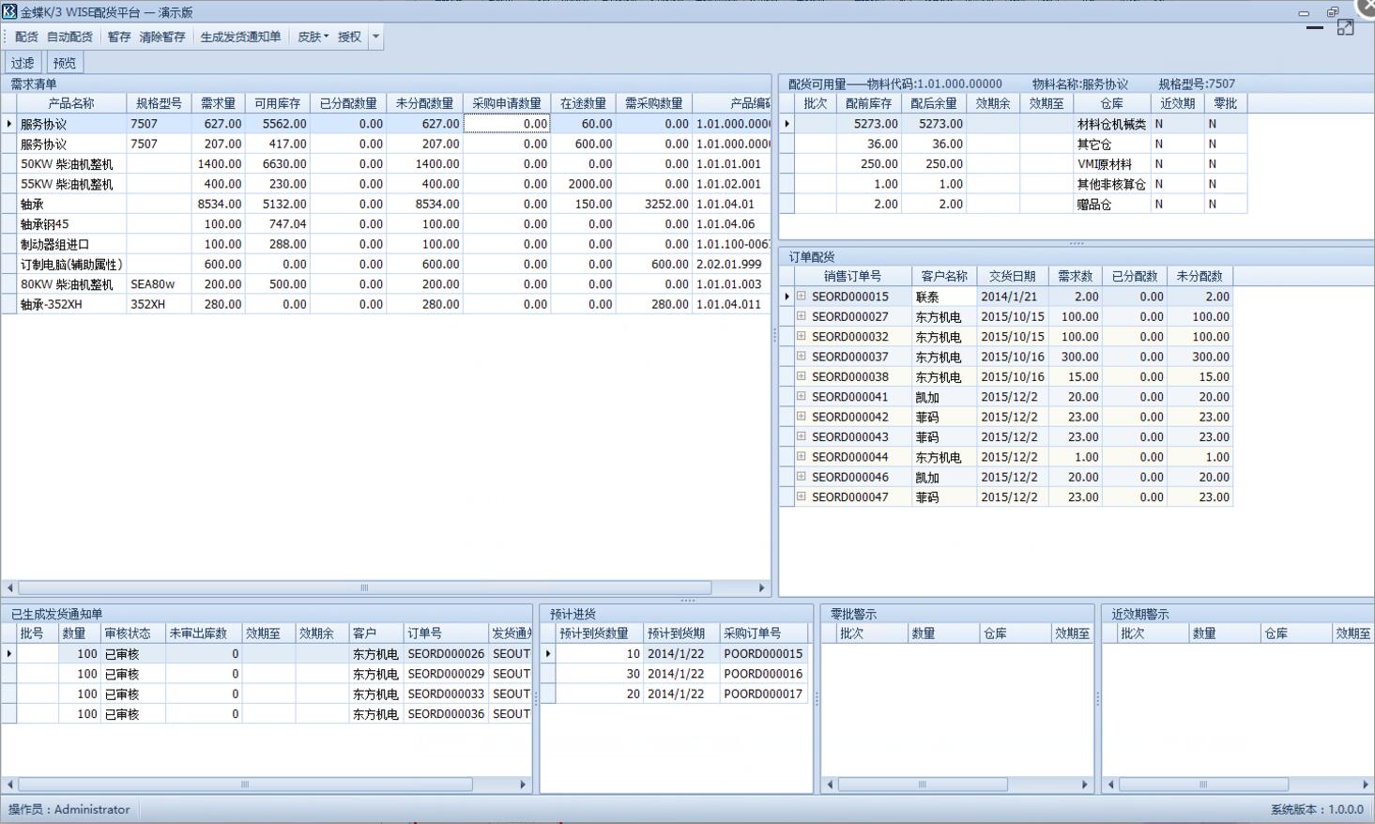Screen dimensions: 1375x824
Task: Select the 材料仓机械类 warehouse row
Action: click(x=1014, y=124)
